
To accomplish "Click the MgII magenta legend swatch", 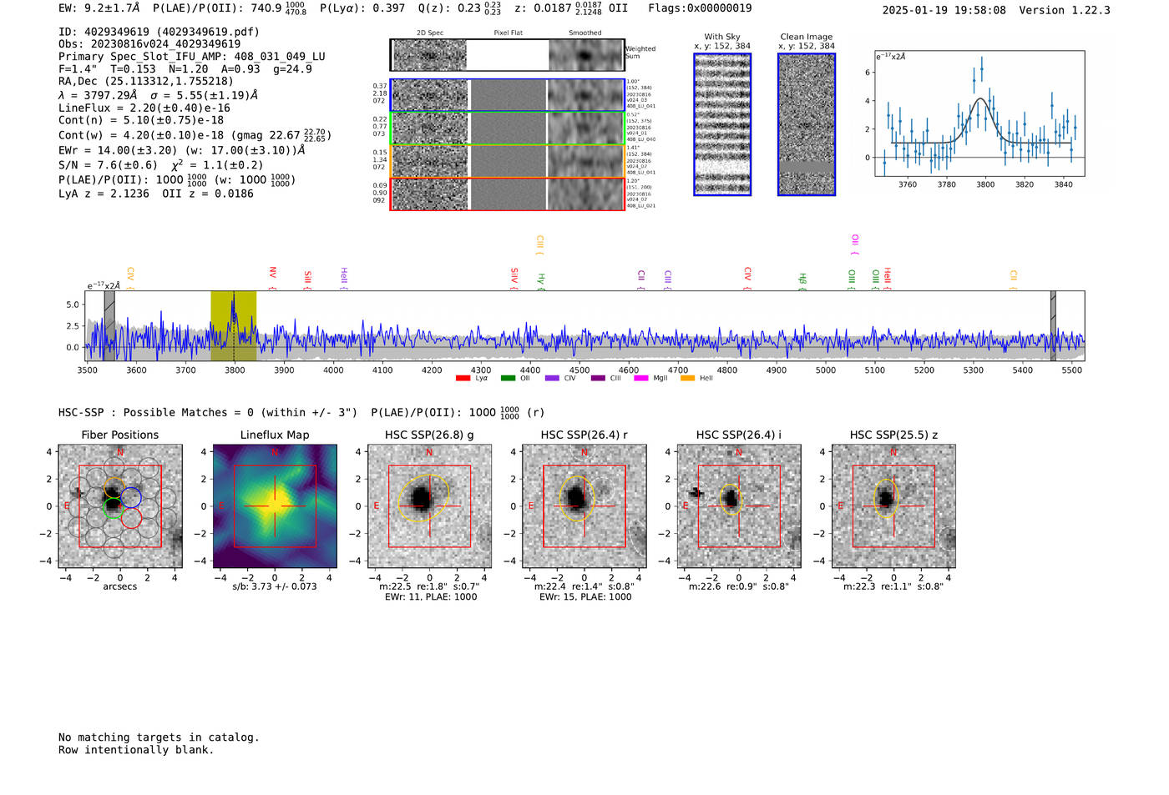I will (x=641, y=379).
